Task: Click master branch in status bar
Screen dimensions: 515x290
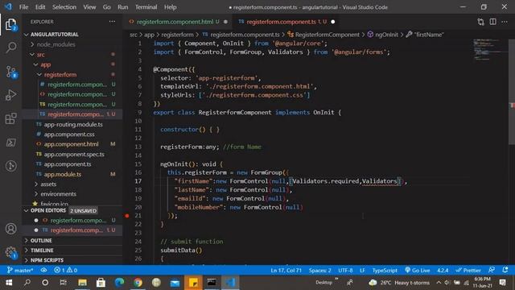Action: 20,271
